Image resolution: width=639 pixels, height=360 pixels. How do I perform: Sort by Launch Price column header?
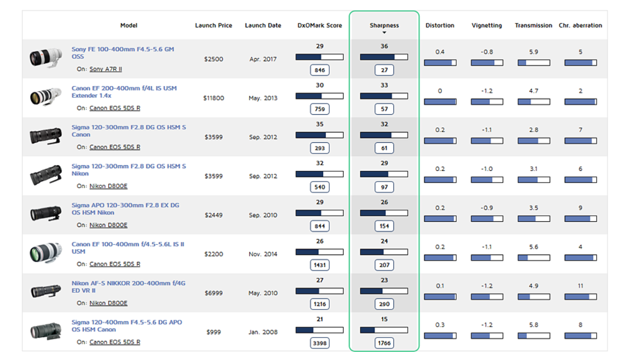click(213, 25)
